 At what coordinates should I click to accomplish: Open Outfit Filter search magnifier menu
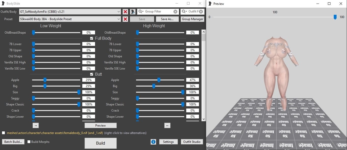point(184,11)
